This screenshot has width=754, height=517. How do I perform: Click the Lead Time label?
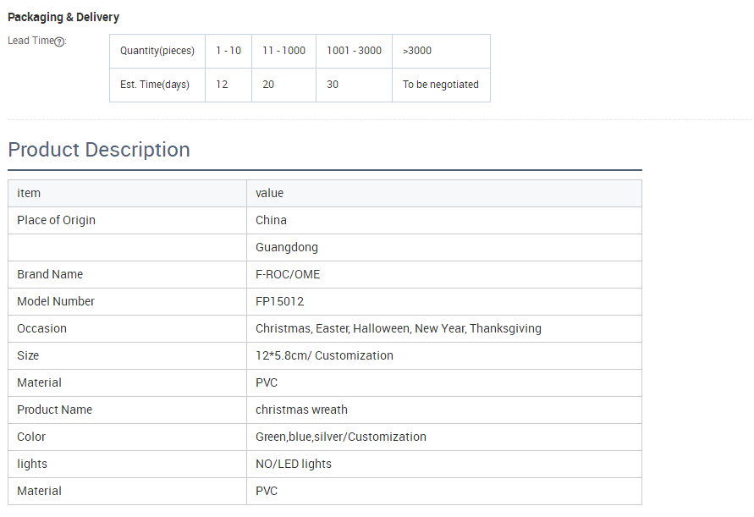coord(30,41)
